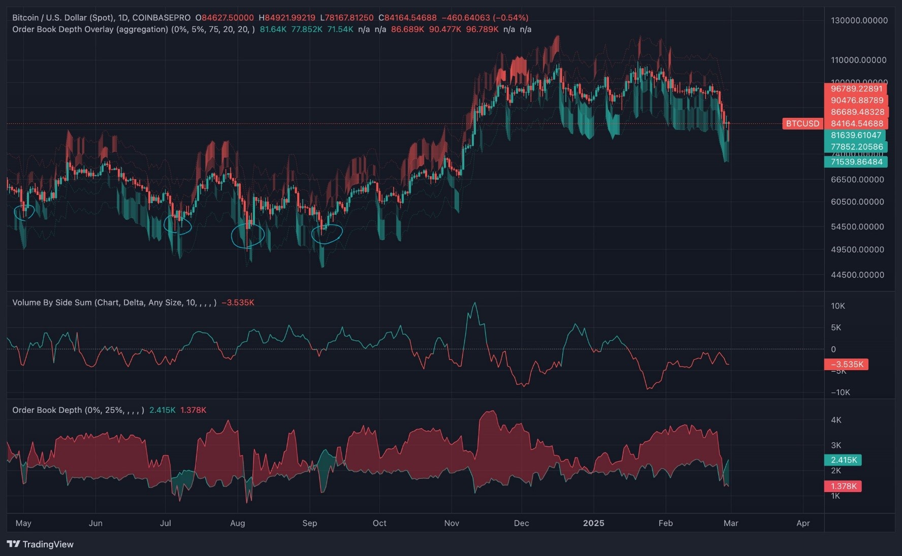Click the 60500.00000 price axis label
This screenshot has height=556, width=902.
[857, 202]
